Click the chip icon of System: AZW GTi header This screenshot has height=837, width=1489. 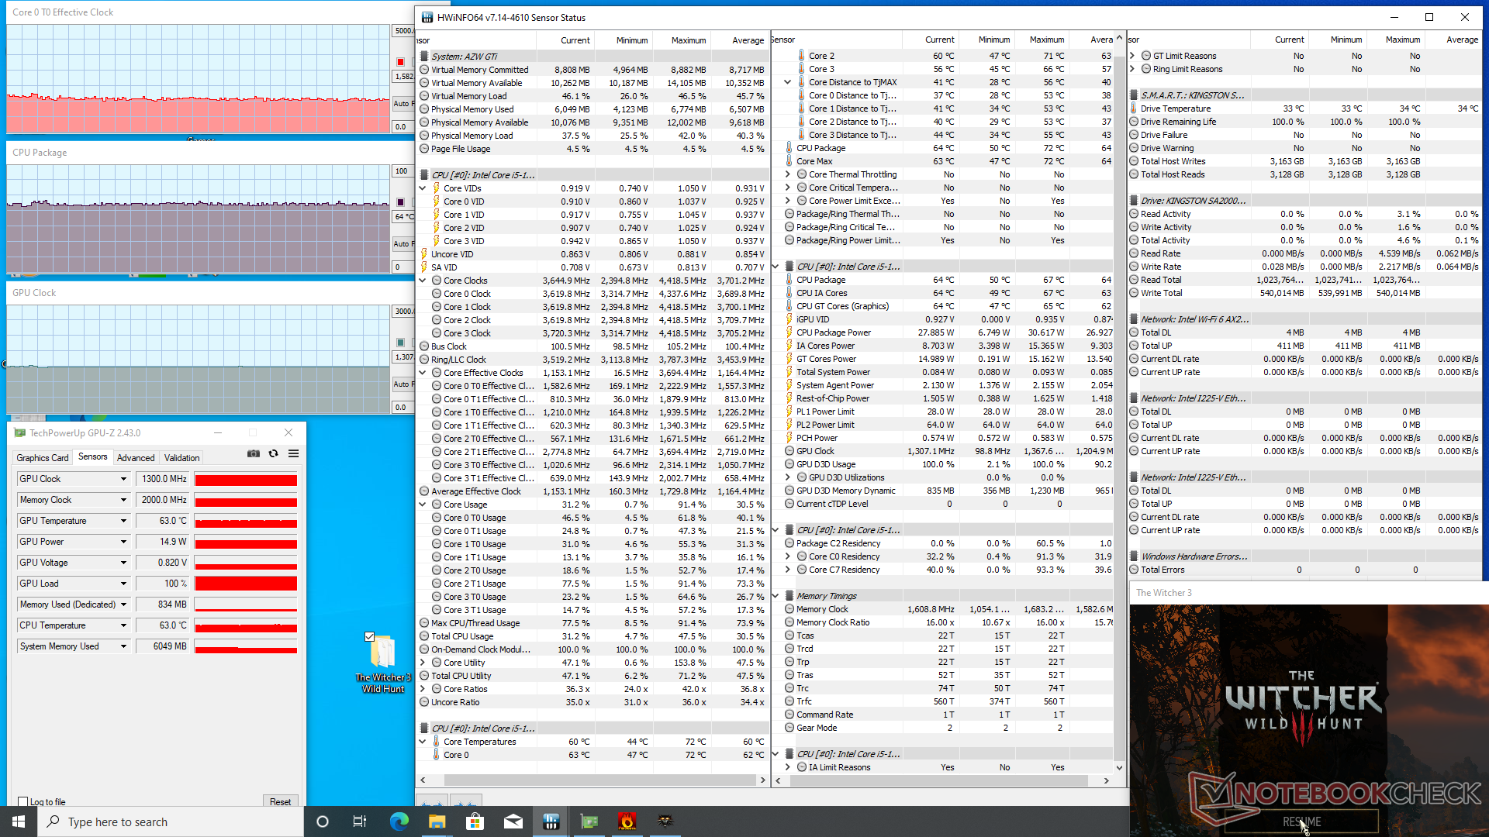click(424, 57)
